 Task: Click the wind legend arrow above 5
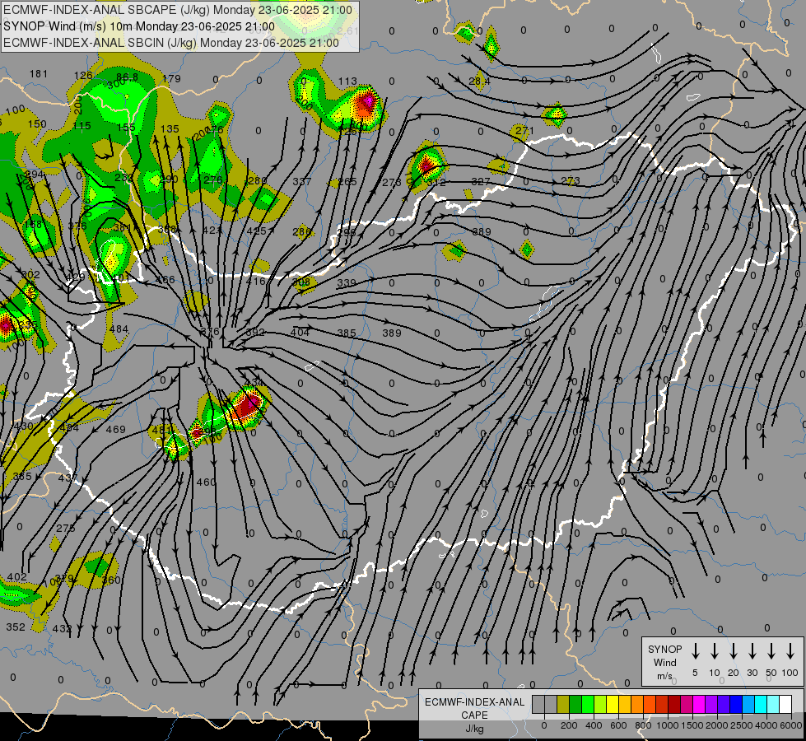tap(695, 651)
